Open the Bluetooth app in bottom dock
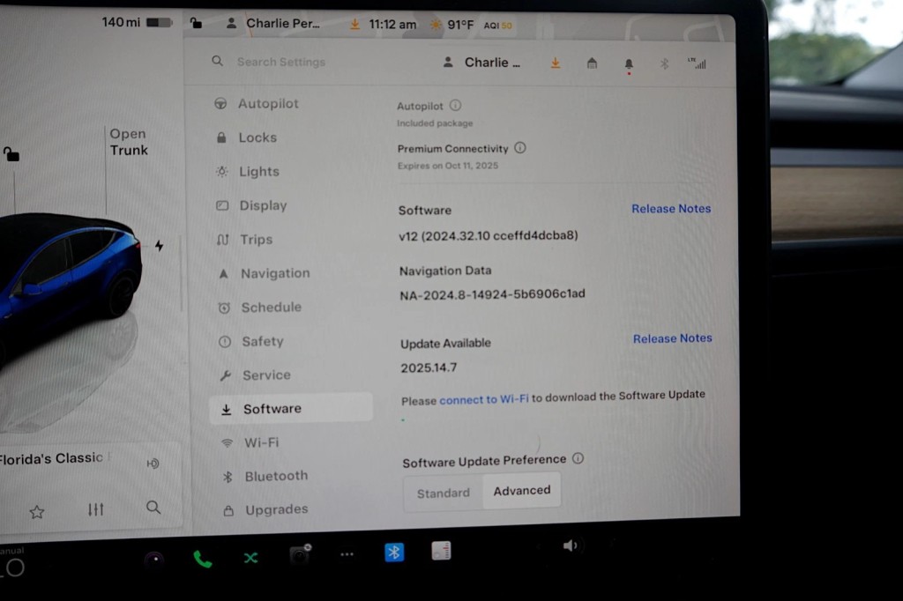903x601 pixels. click(x=394, y=553)
